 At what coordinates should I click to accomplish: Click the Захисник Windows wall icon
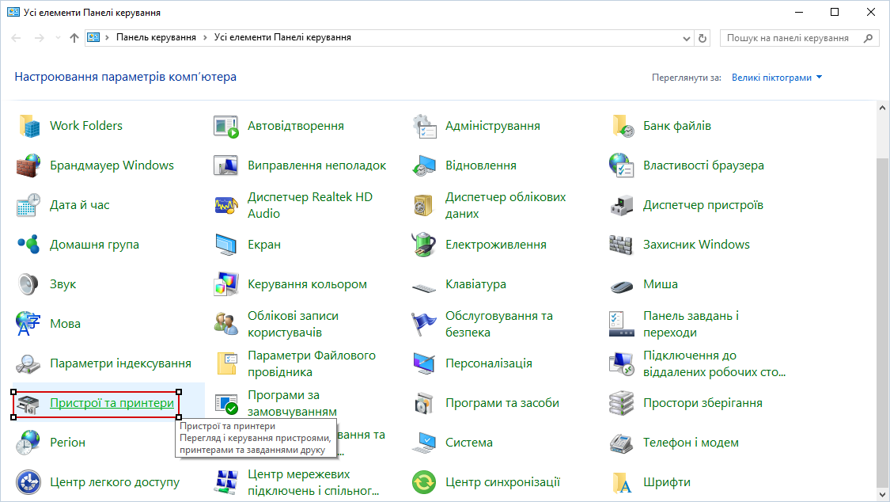click(x=622, y=245)
